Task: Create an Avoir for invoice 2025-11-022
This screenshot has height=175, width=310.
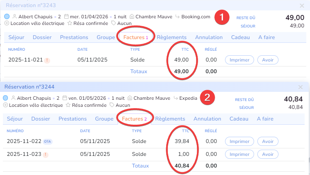Action: pos(267,141)
